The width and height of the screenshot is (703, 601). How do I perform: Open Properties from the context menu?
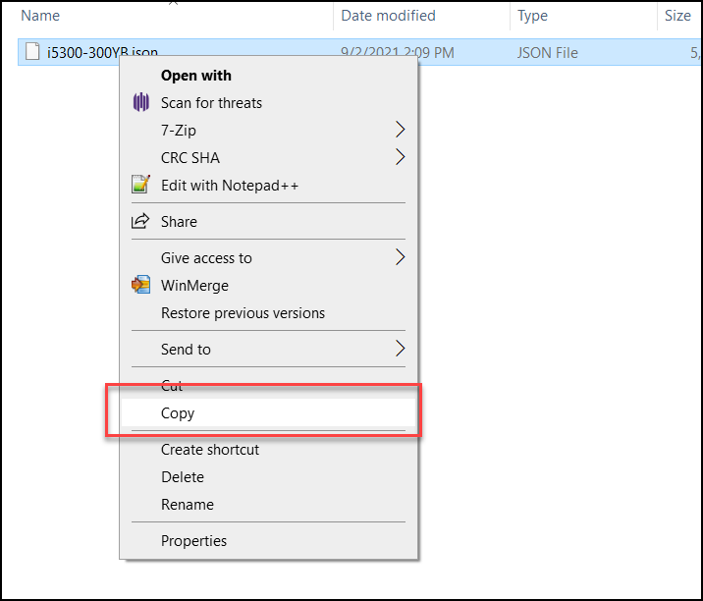point(193,541)
